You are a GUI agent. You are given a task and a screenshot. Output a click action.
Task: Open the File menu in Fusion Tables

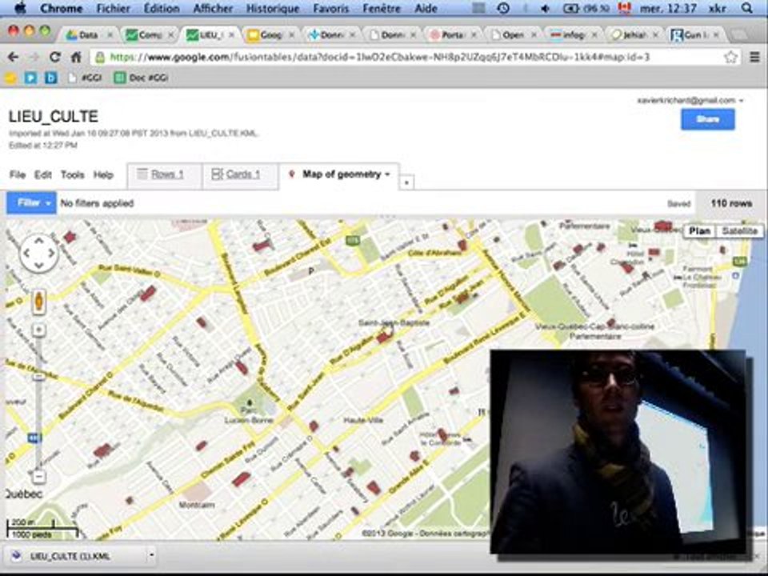(x=17, y=175)
